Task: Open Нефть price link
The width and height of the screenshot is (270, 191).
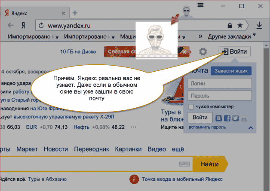Action: point(81,127)
